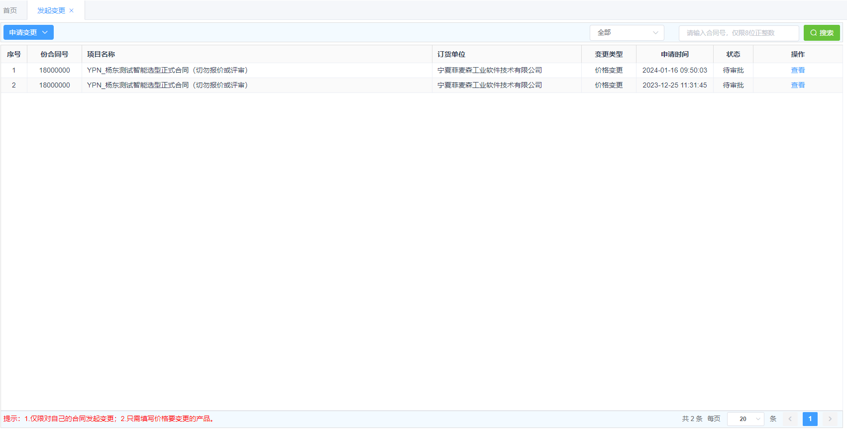Click the 合同号 column header

(54, 54)
